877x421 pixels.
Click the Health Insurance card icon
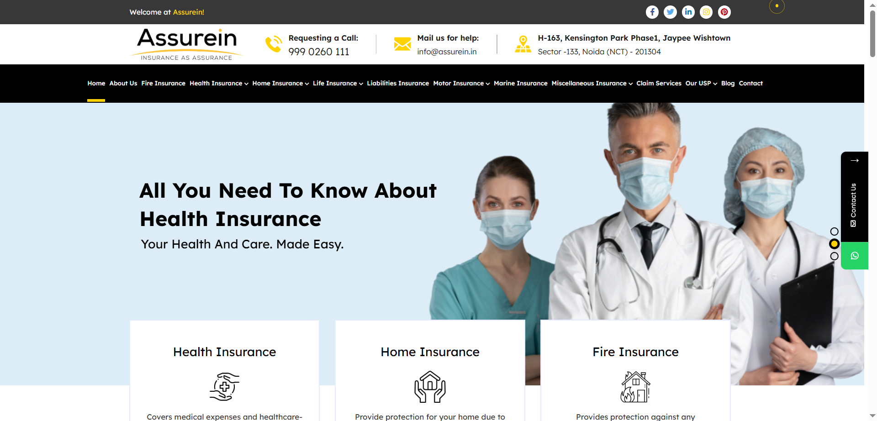[224, 387]
